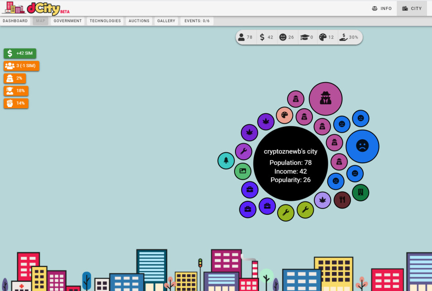The height and width of the screenshot is (291, 432).
Task: Open the Gallery tab
Action: pyautogui.click(x=166, y=21)
